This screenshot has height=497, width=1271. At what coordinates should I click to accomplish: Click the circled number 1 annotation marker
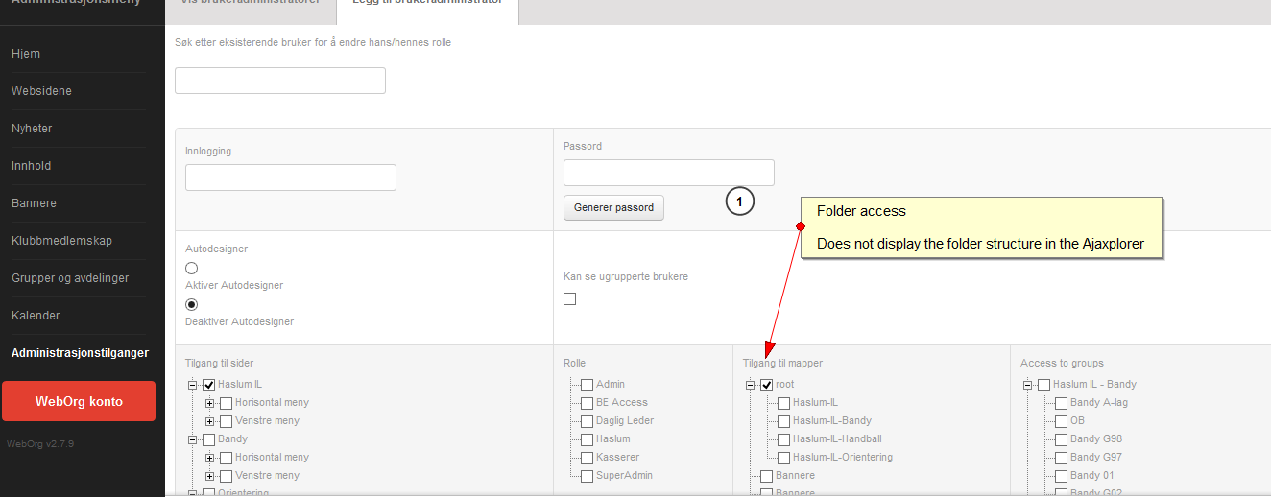coord(739,201)
